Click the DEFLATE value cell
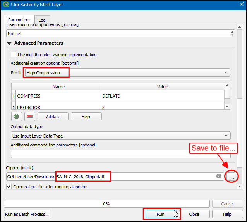 (x=162, y=96)
